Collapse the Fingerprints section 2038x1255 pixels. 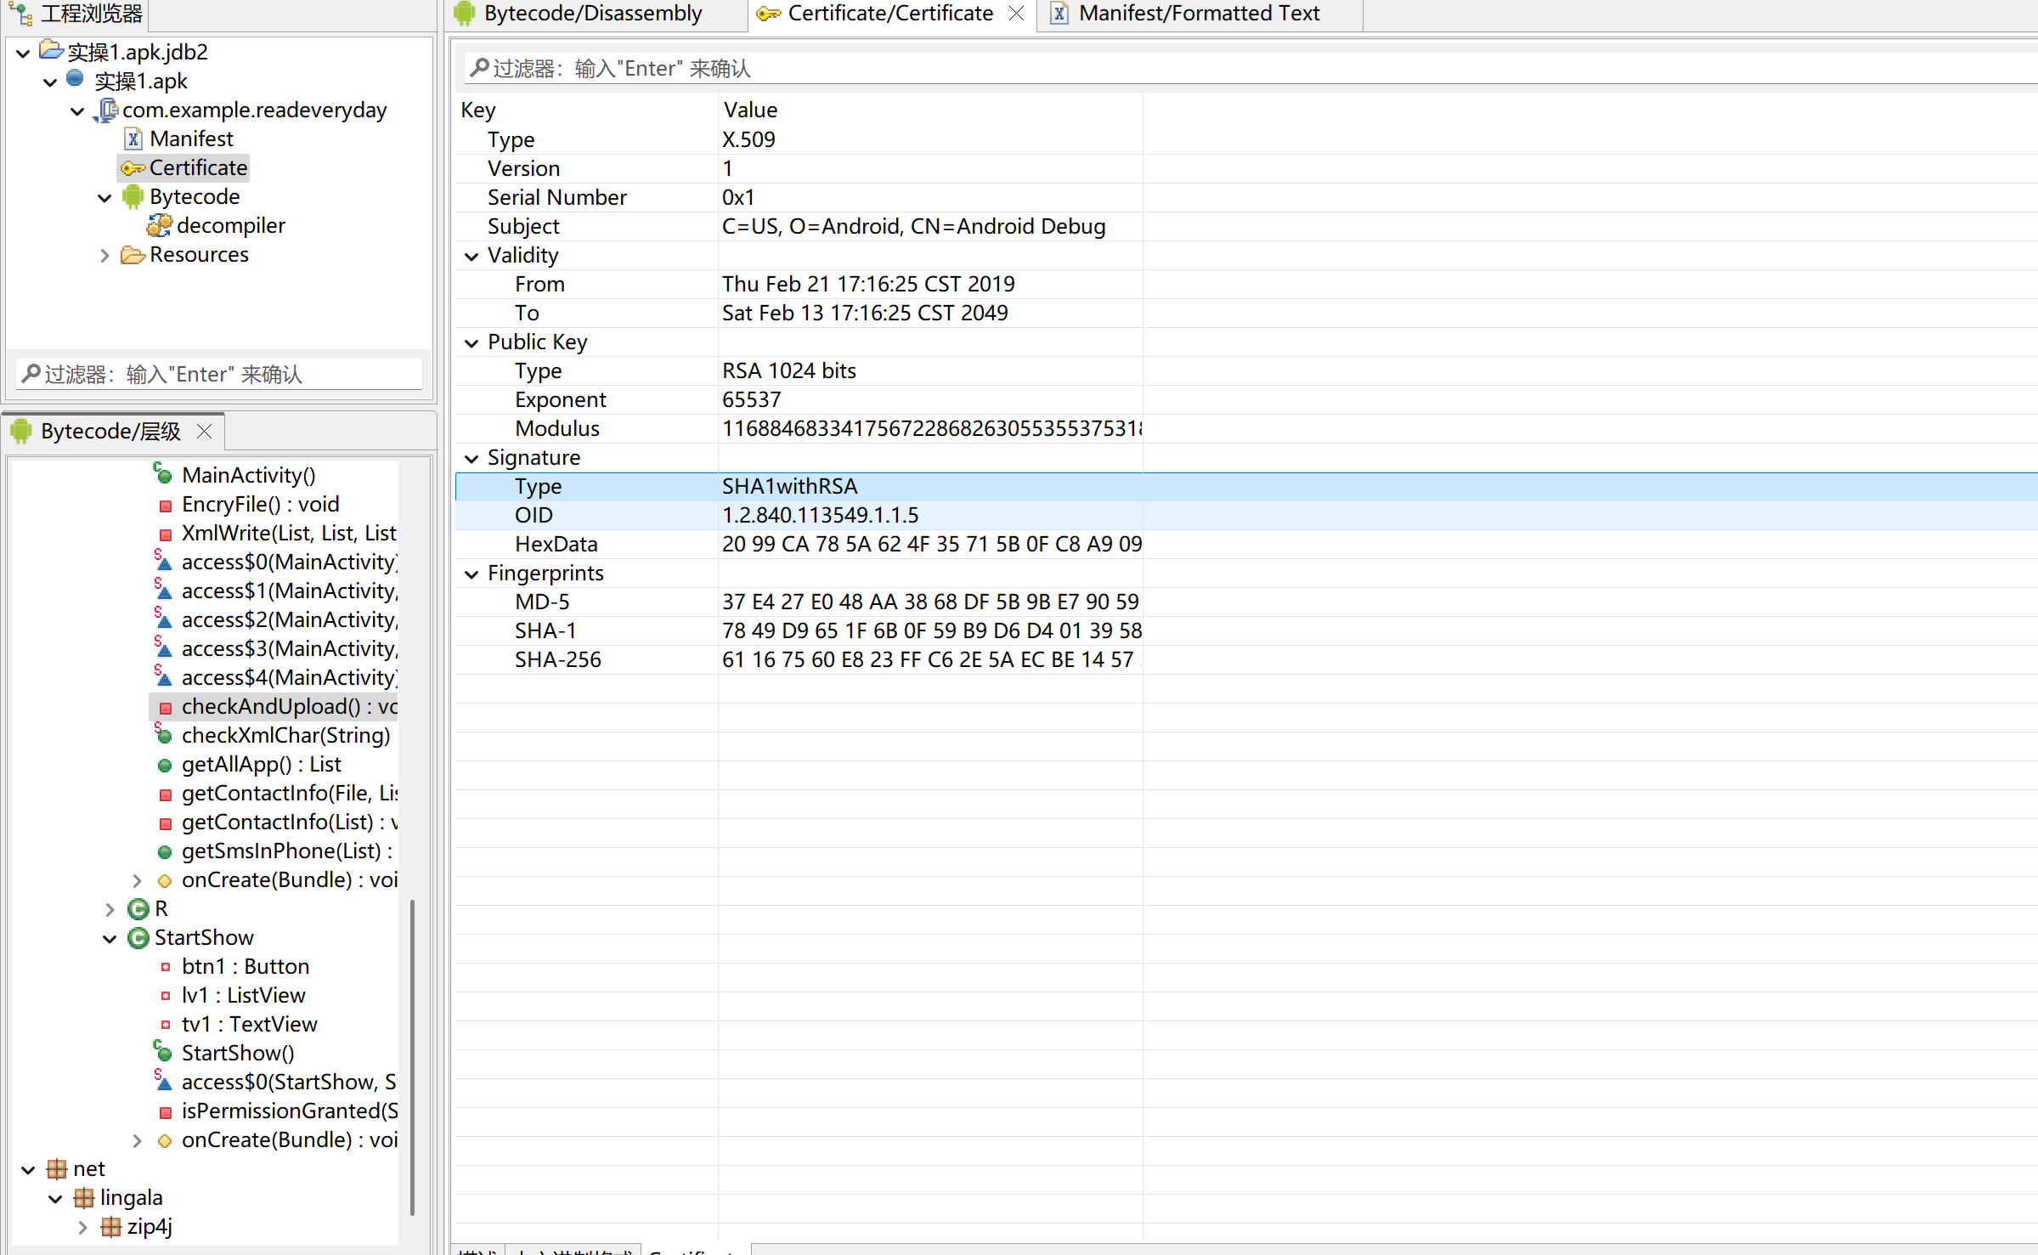pyautogui.click(x=471, y=574)
